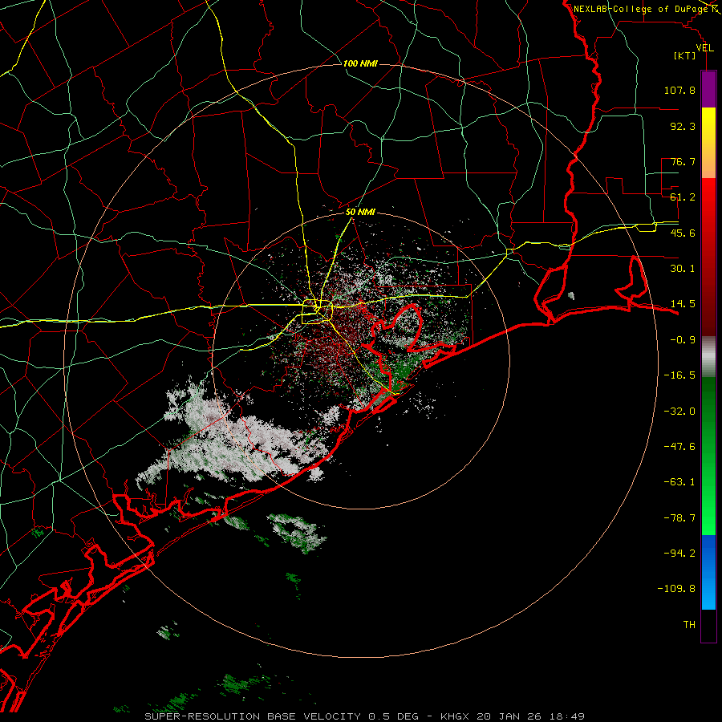The image size is (722, 722).
Task: Select the 30.1 scale value
Action: 683,269
